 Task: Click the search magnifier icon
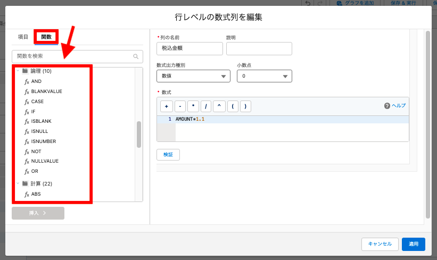click(x=136, y=56)
